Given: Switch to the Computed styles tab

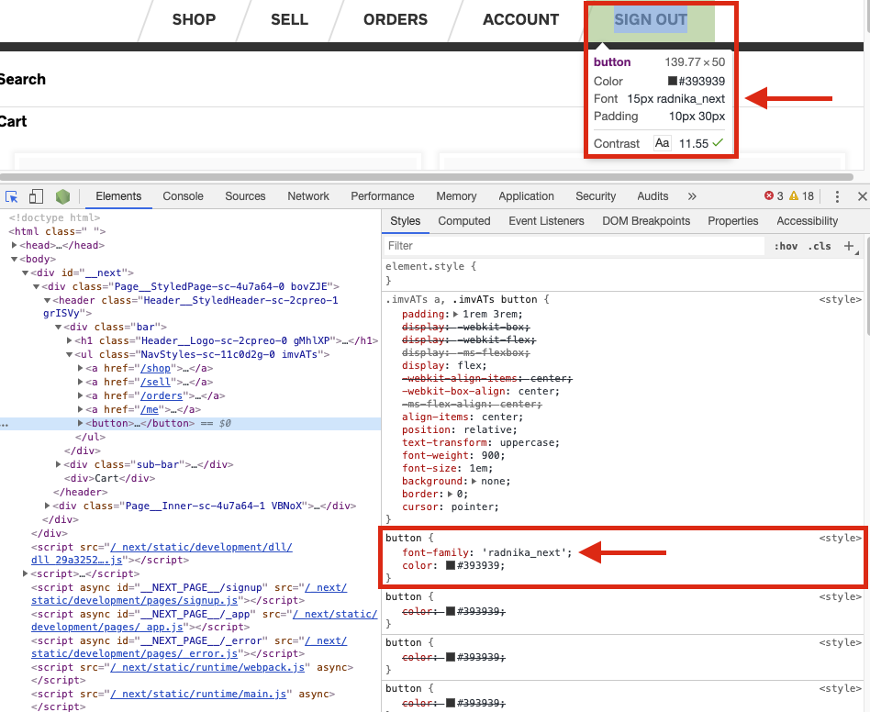Looking at the screenshot, I should [464, 221].
